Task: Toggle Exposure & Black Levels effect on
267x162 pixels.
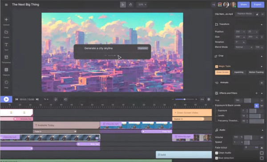Action: [x=256, y=106]
